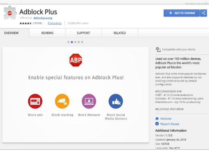The width and height of the screenshot is (209, 156).
Task: Open the Website link
Action: (x=166, y=119)
